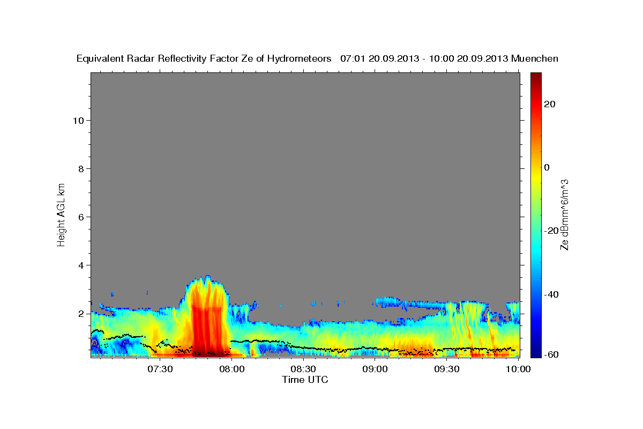Click the '09:30' time axis label

coord(447,368)
